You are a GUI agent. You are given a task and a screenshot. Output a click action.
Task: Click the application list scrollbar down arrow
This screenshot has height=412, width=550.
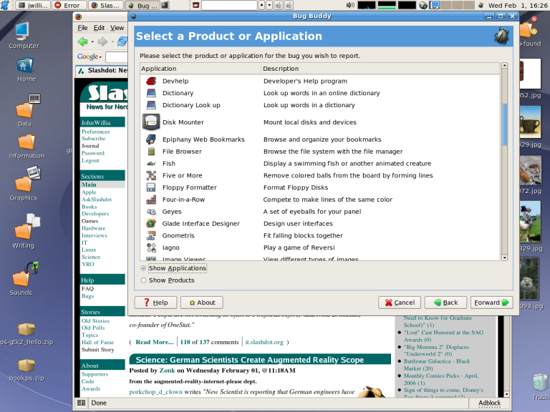click(x=504, y=257)
